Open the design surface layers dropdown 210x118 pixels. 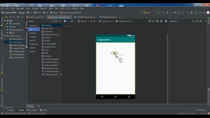click(66, 21)
